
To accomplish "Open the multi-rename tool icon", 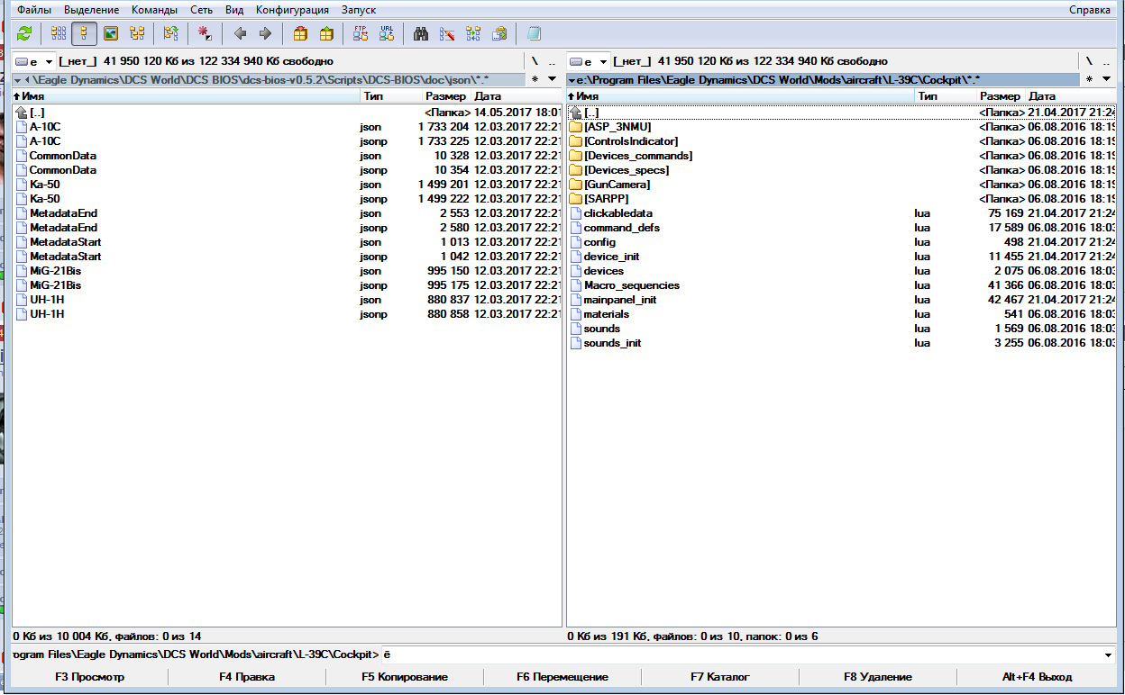I will coord(447,33).
